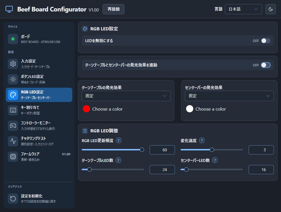Click the ターンテーブルLED数 slider handle

89,169
